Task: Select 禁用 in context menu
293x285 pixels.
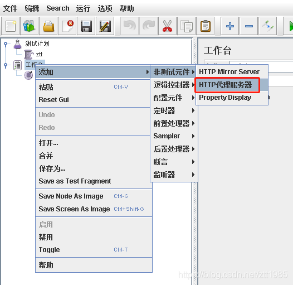Action: (x=94, y=237)
